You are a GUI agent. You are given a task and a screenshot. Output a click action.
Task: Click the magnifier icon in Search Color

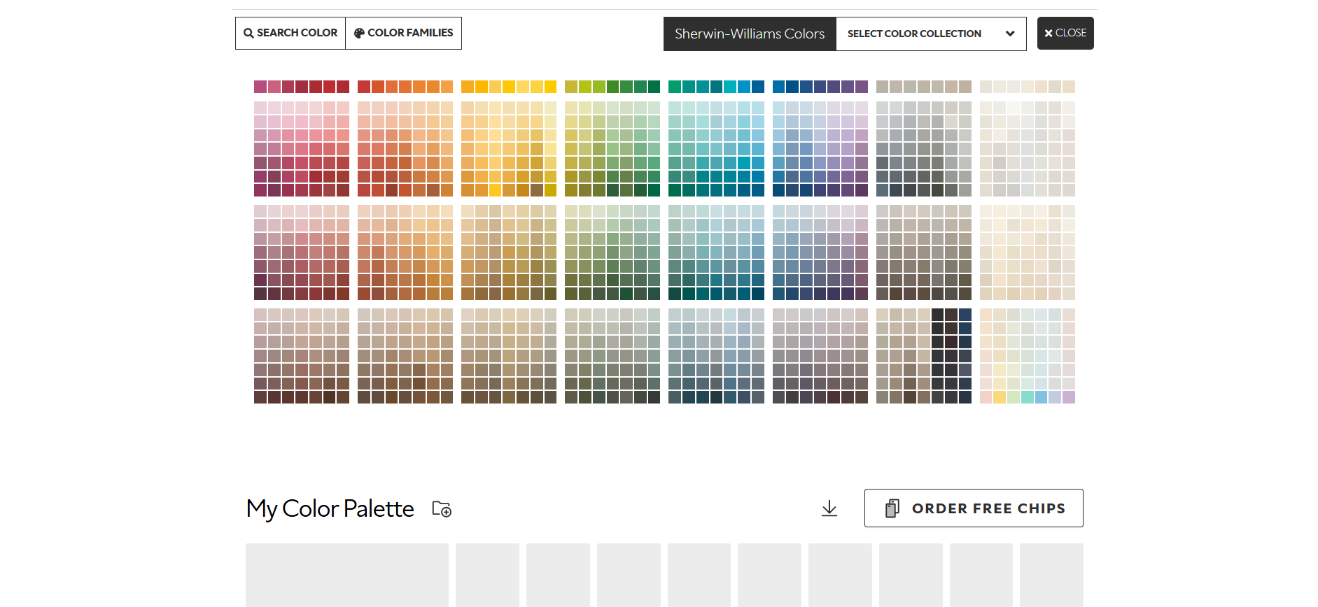(x=248, y=33)
